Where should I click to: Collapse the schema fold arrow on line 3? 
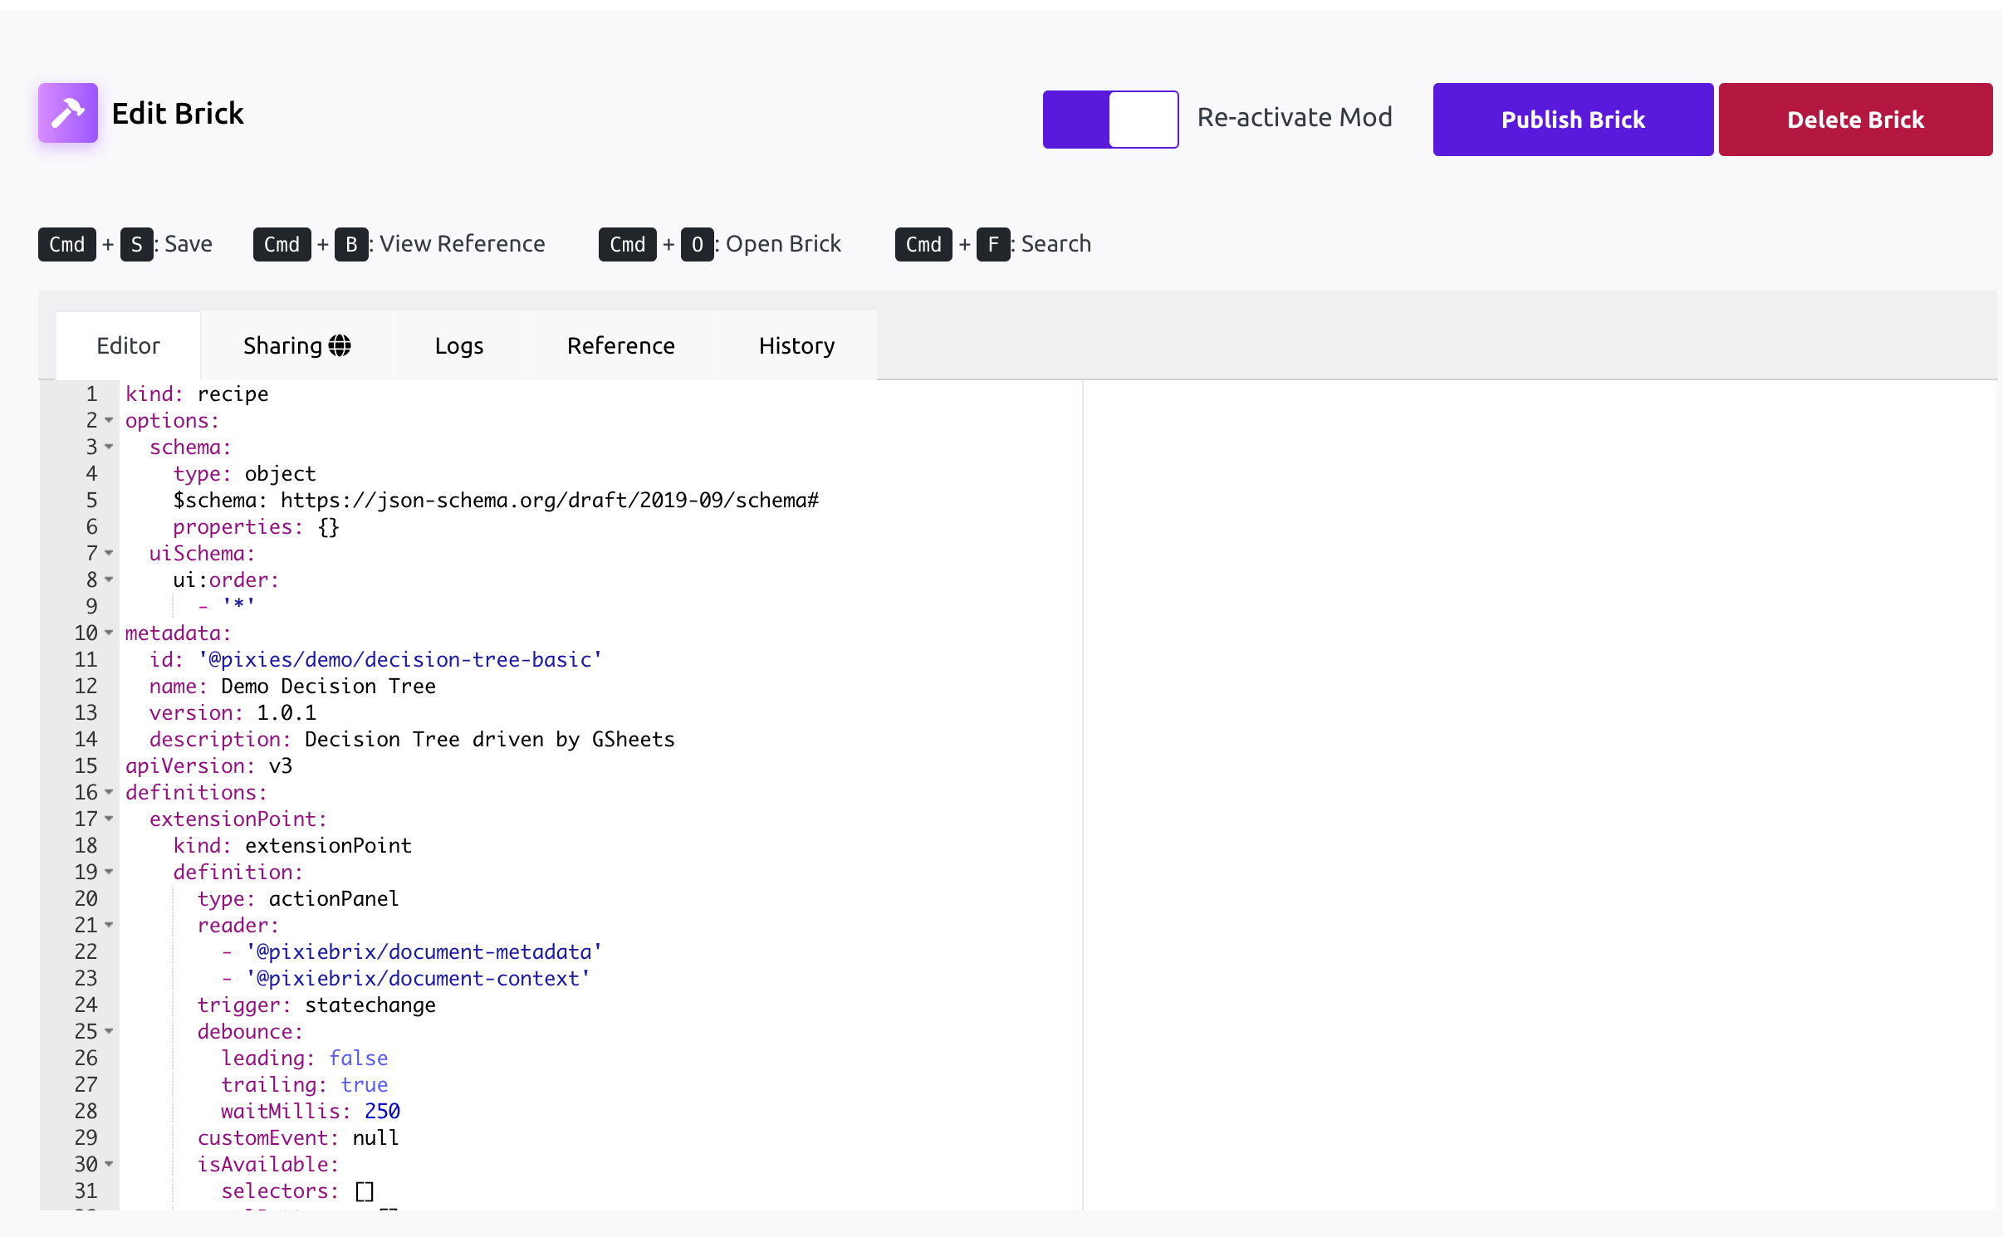coord(109,447)
